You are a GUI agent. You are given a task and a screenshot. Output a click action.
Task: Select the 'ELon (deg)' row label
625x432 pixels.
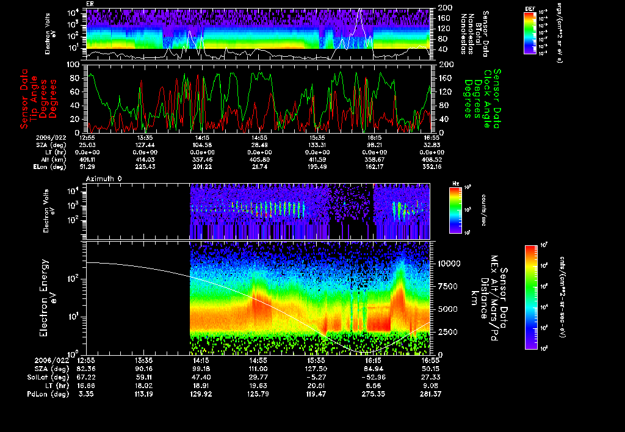[50, 167]
